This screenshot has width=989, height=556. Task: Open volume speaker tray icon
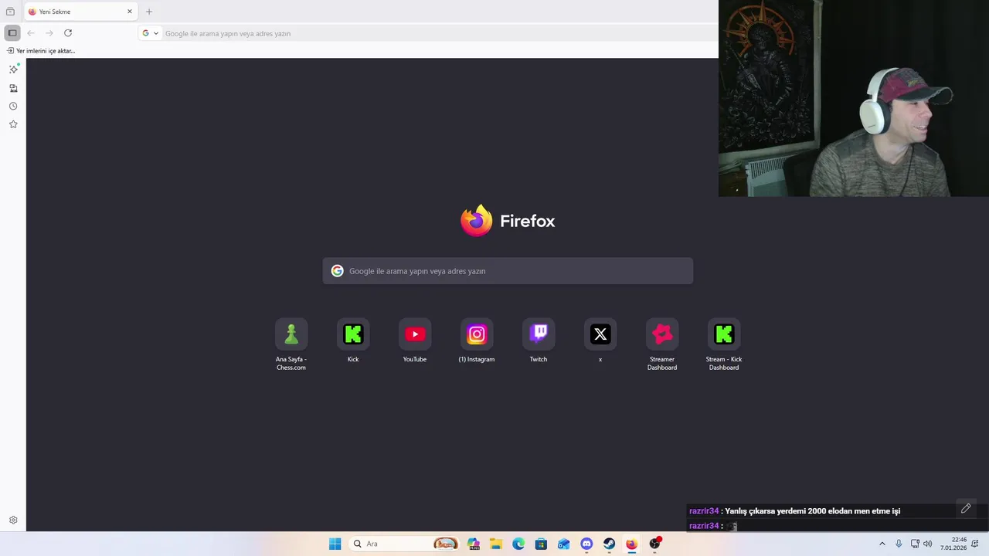(927, 544)
